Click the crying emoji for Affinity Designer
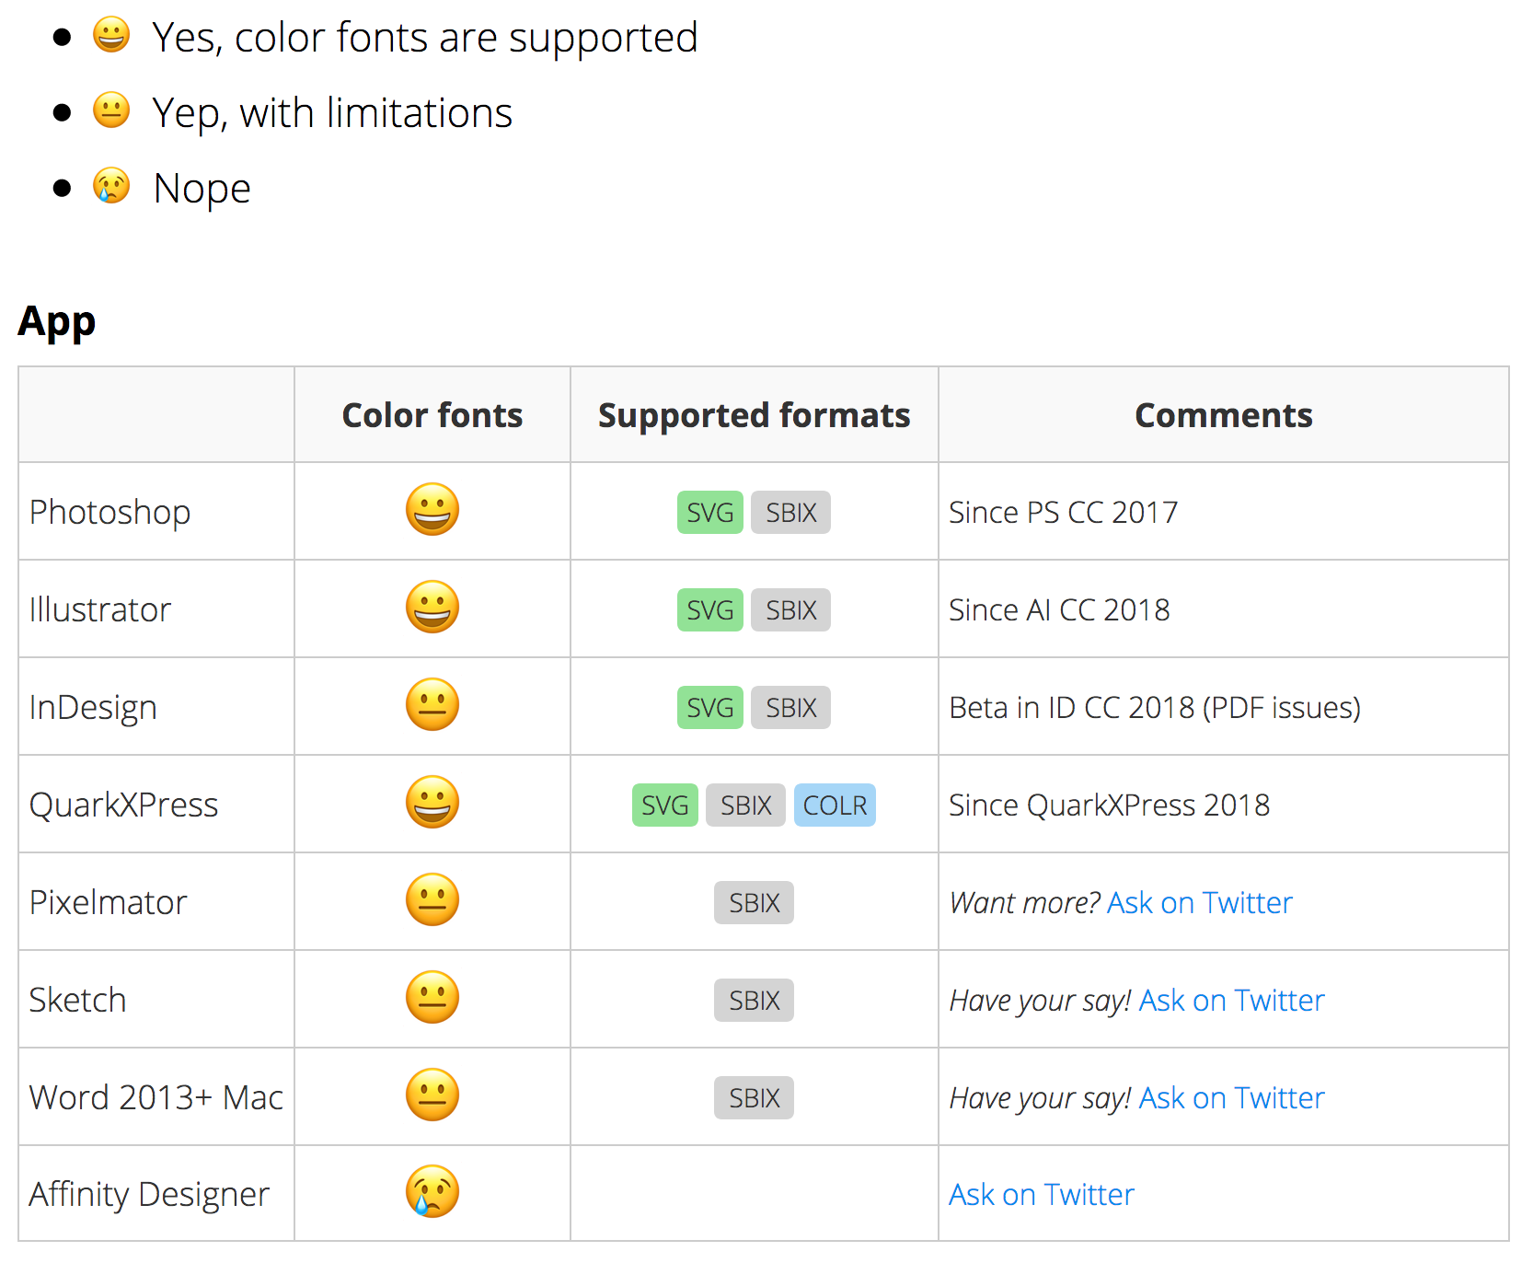 (x=432, y=1192)
